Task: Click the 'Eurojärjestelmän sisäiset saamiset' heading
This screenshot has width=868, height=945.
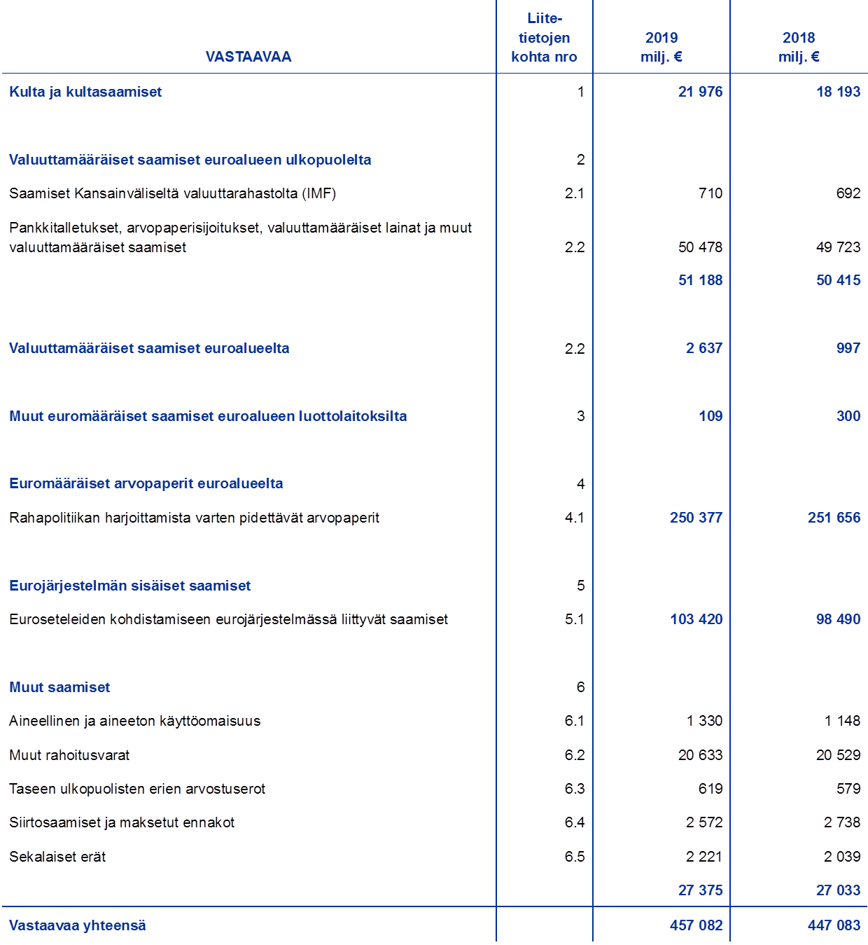Action: pos(129,586)
